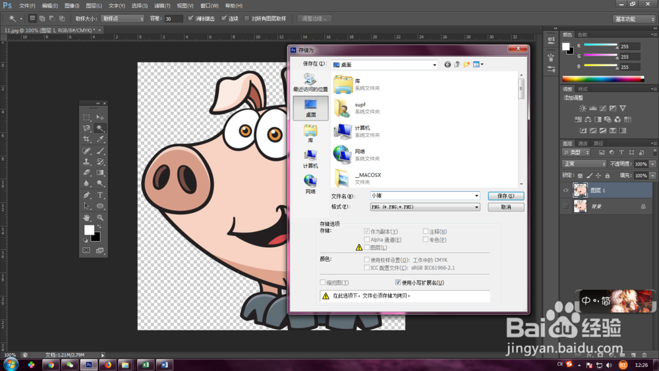Select the Brush tool in the toolbox
This screenshot has width=659, height=371.
pyautogui.click(x=100, y=151)
